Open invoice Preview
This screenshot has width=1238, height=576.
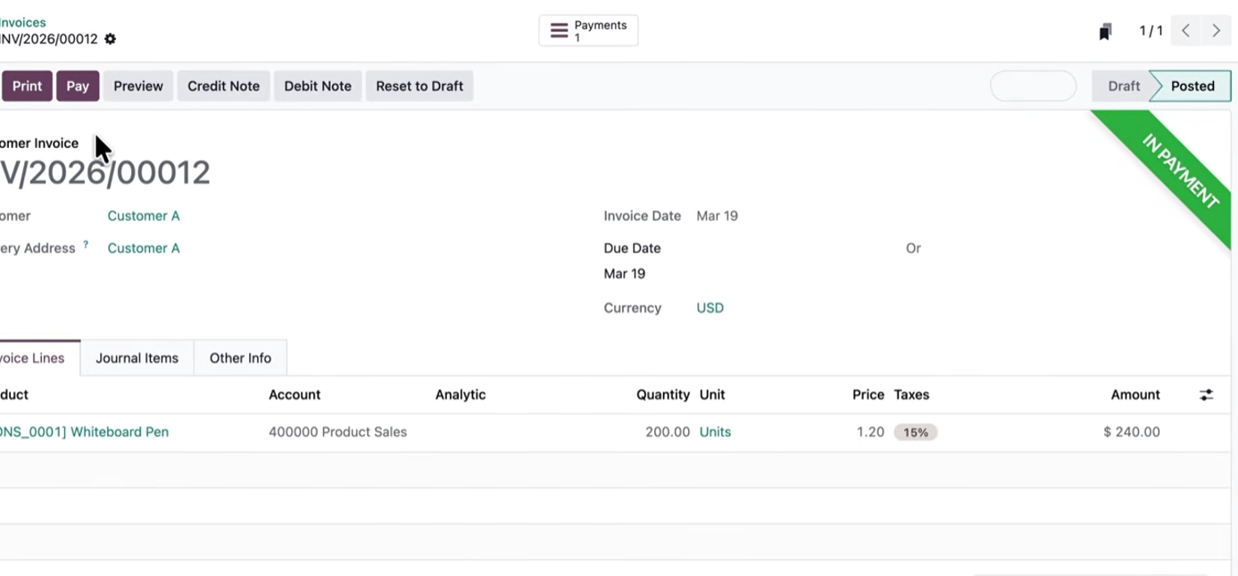tap(138, 86)
